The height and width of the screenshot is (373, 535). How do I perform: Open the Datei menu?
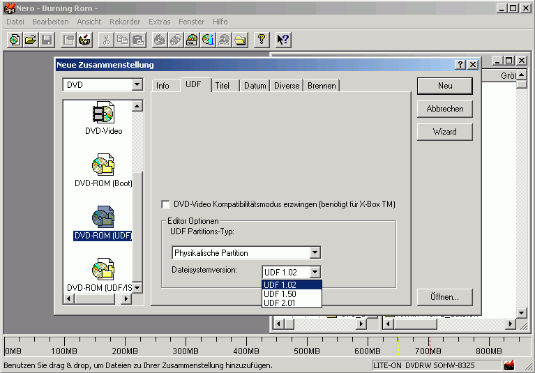(x=15, y=22)
